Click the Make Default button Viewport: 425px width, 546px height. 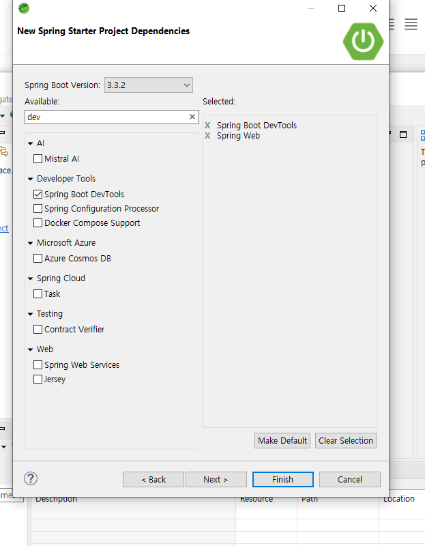[282, 440]
